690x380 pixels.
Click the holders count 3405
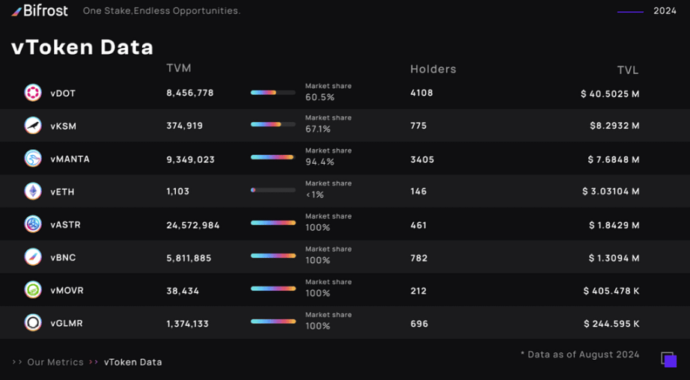pyautogui.click(x=422, y=159)
